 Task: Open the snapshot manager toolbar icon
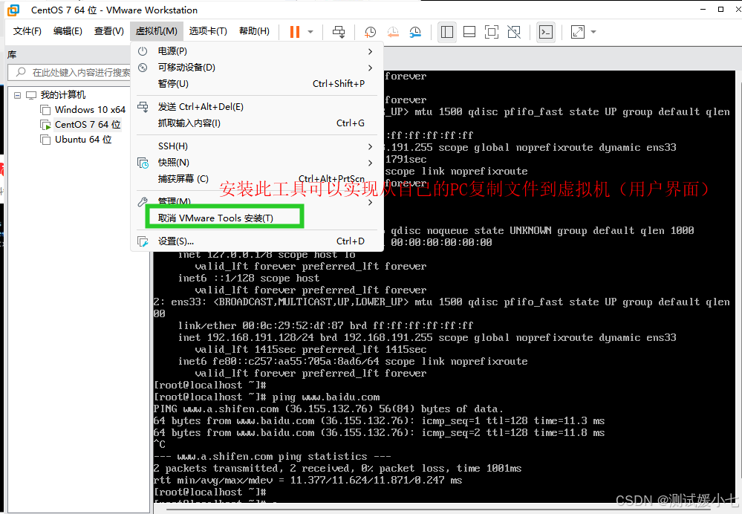415,32
